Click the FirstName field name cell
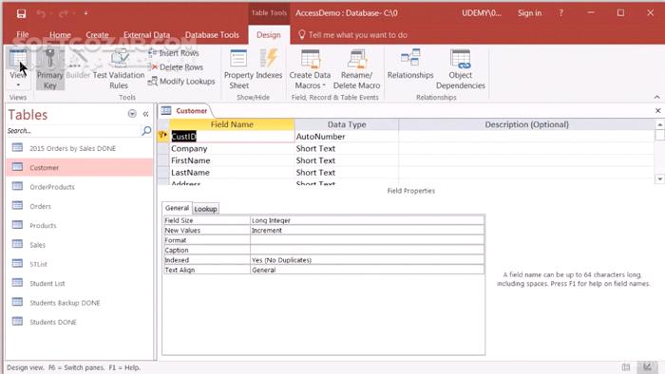The image size is (665, 374). point(232,160)
